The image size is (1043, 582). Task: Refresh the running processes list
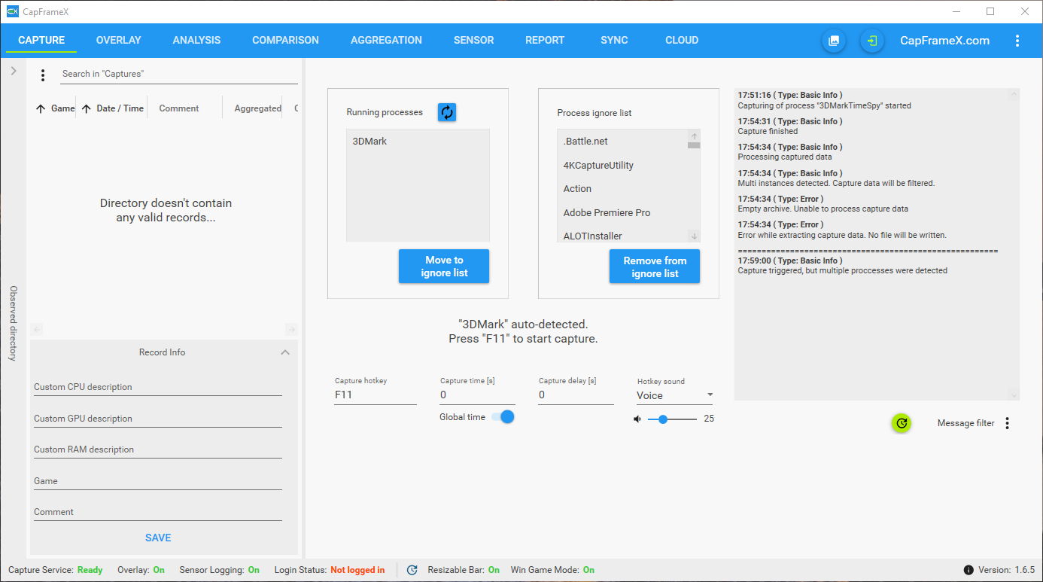[x=447, y=112]
